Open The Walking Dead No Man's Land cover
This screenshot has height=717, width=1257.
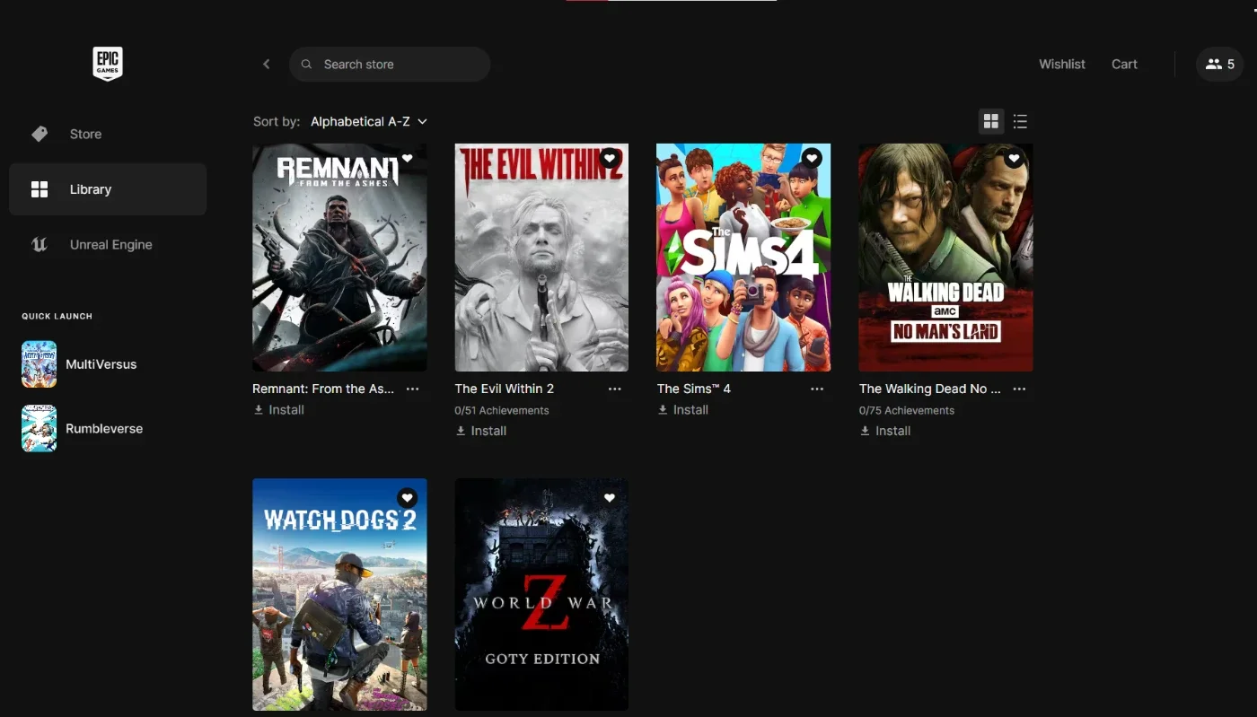point(945,258)
